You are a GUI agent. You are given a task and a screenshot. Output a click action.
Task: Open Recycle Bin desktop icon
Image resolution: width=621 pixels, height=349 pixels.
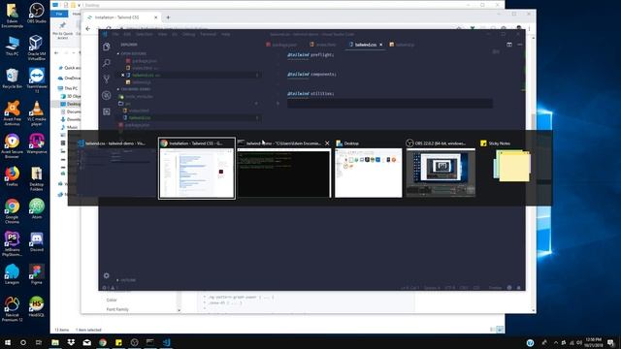pyautogui.click(x=13, y=79)
